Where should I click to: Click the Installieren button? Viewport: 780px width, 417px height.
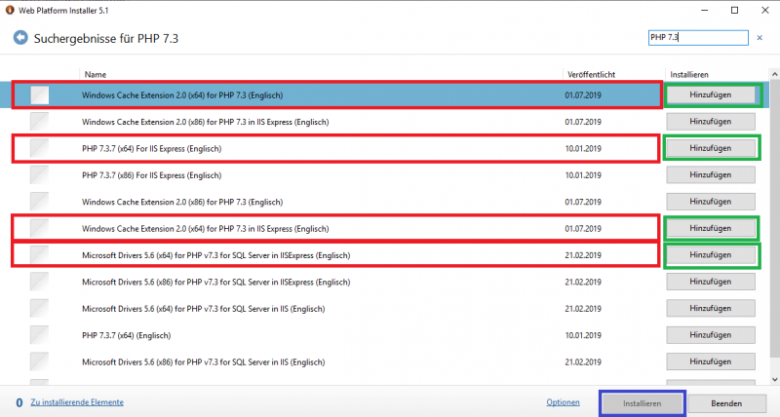pos(643,402)
